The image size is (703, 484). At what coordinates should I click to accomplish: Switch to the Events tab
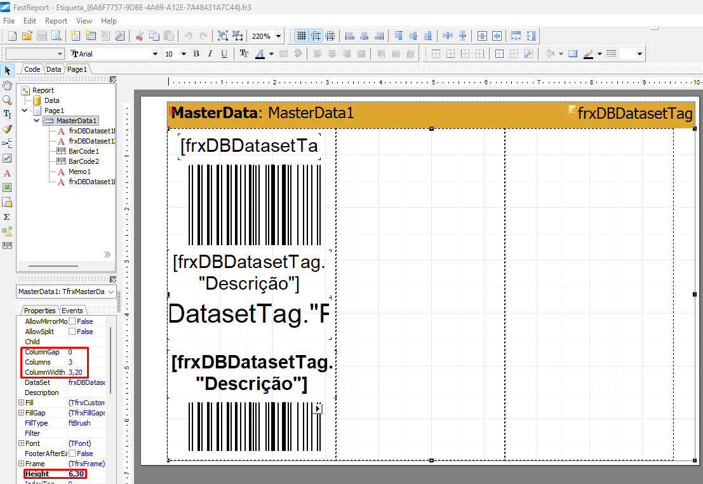[72, 311]
